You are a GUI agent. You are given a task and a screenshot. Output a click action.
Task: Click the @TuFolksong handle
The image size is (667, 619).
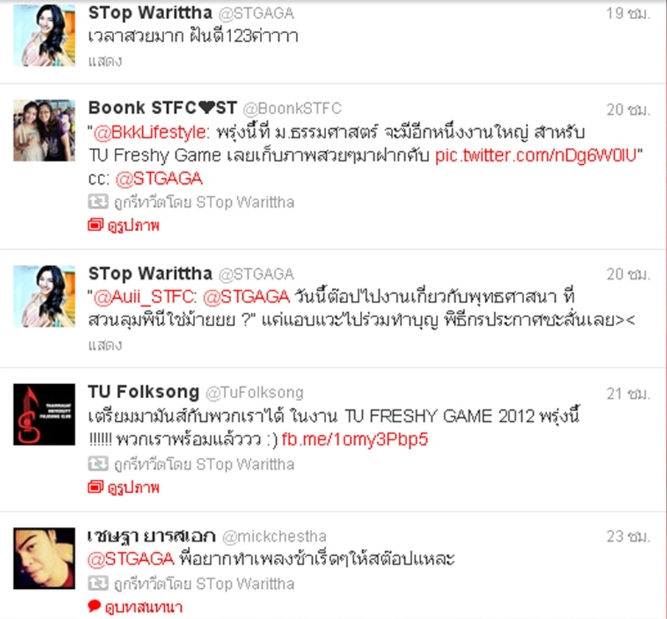255,392
